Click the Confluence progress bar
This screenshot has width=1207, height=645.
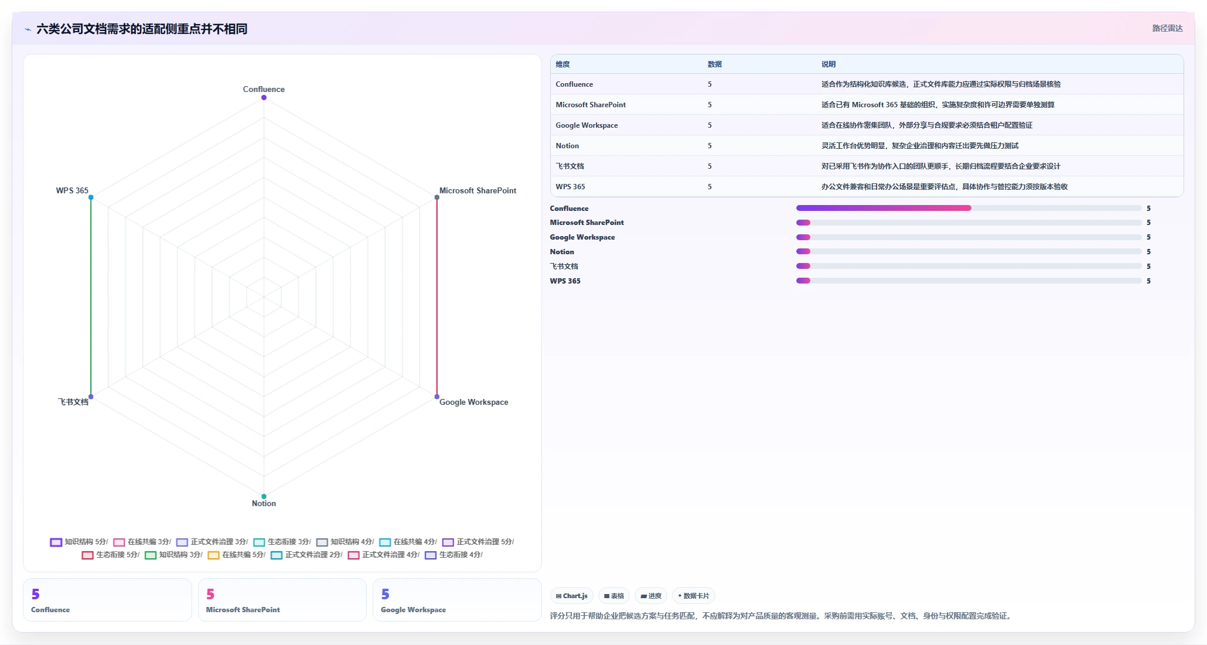(969, 208)
